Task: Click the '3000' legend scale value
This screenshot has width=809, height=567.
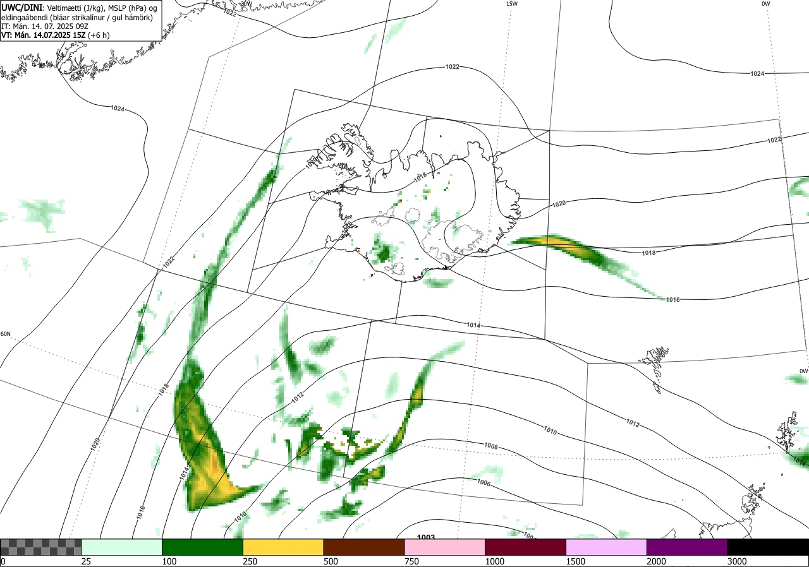Action: pos(736,561)
